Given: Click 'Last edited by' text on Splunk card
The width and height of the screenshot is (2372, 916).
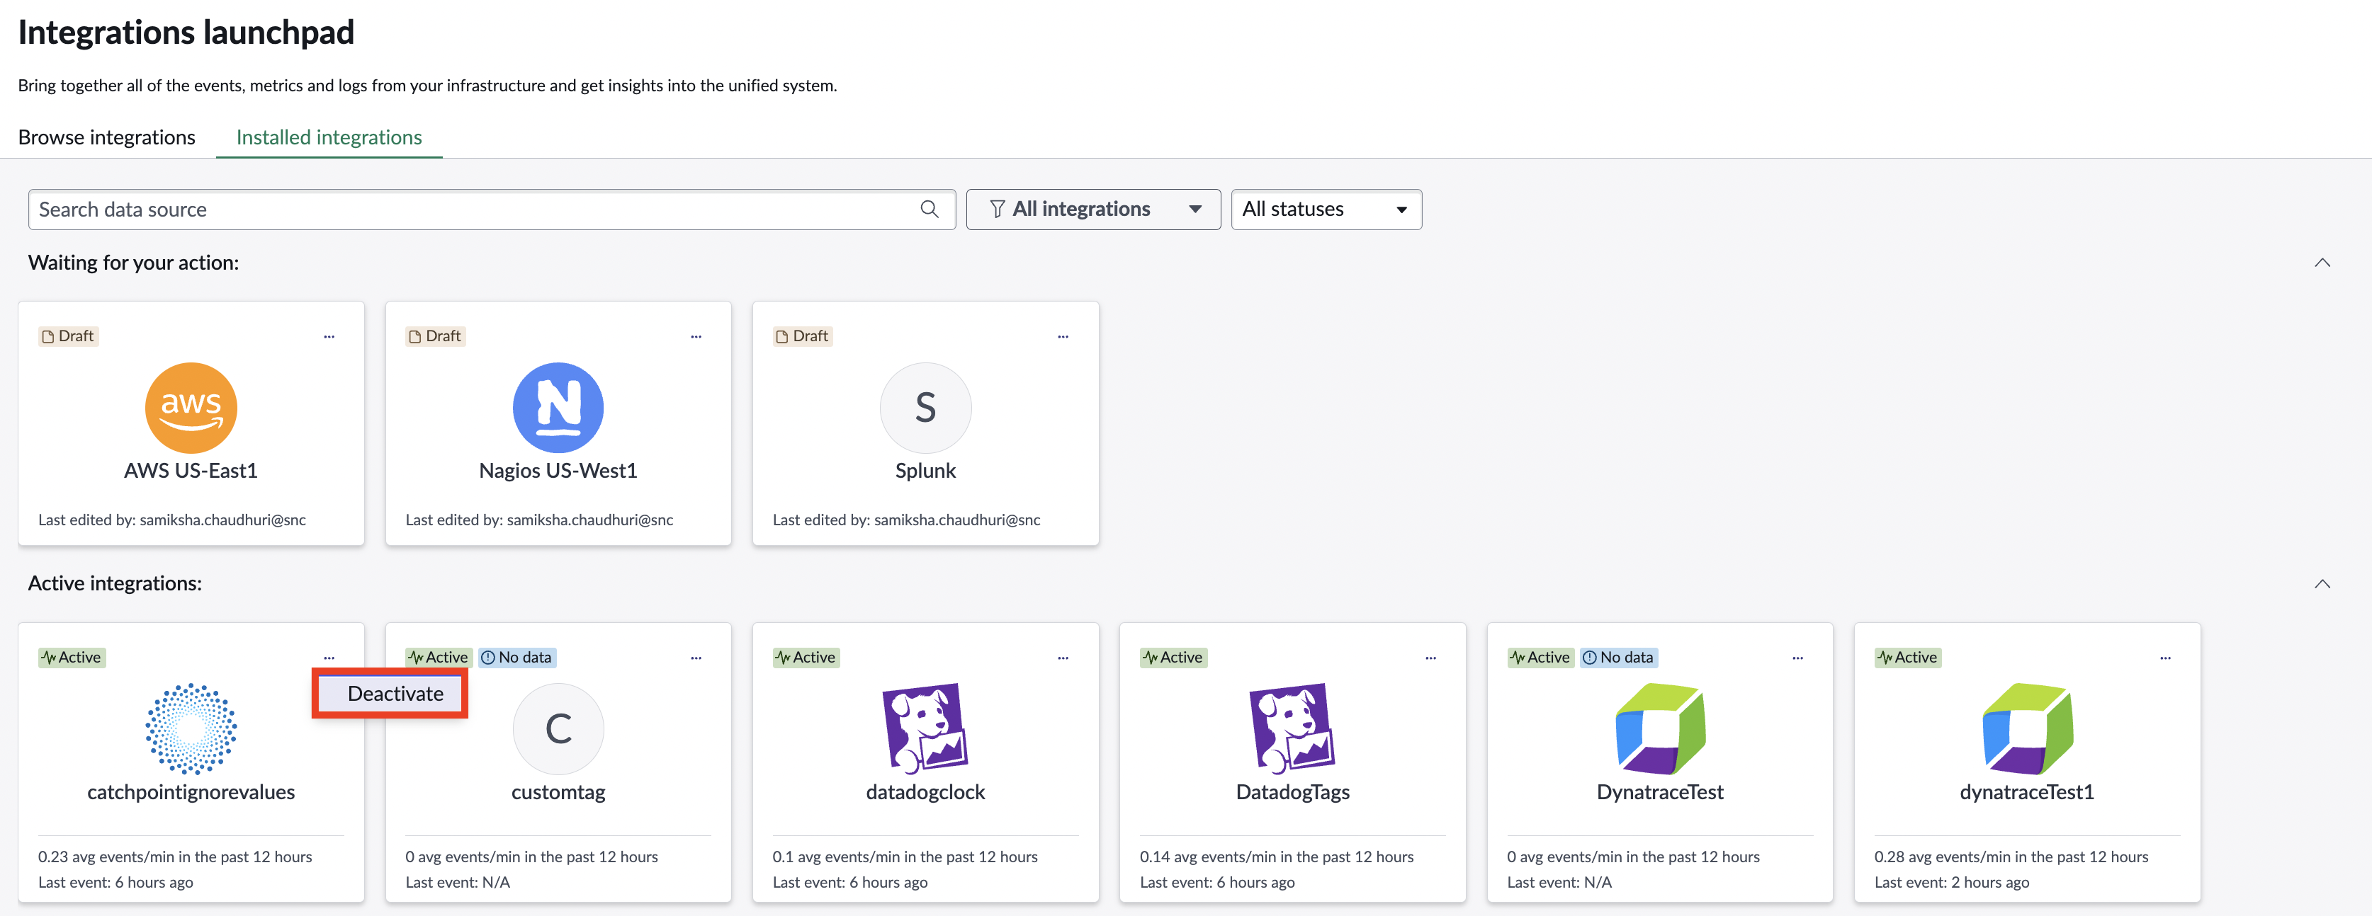Looking at the screenshot, I should click(x=907, y=520).
